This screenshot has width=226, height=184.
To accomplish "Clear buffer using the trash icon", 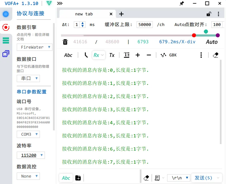I will tap(65, 41).
